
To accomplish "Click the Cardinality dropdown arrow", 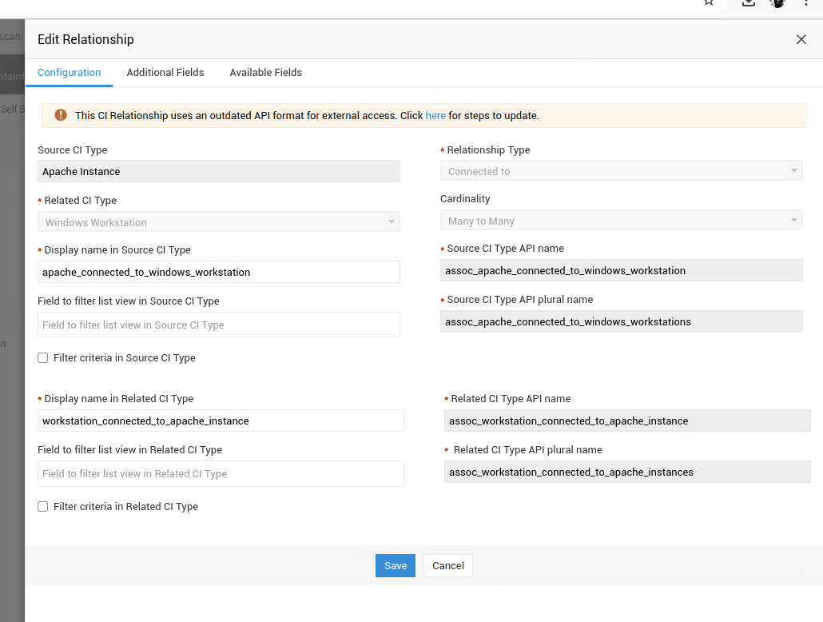I will 793,220.
